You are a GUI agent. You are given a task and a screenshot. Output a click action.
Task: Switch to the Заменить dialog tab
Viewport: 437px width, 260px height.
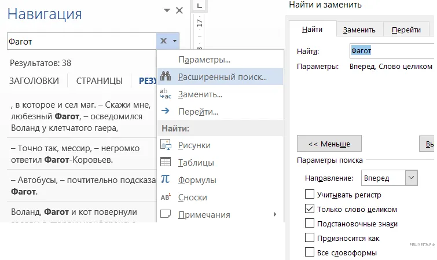359,30
